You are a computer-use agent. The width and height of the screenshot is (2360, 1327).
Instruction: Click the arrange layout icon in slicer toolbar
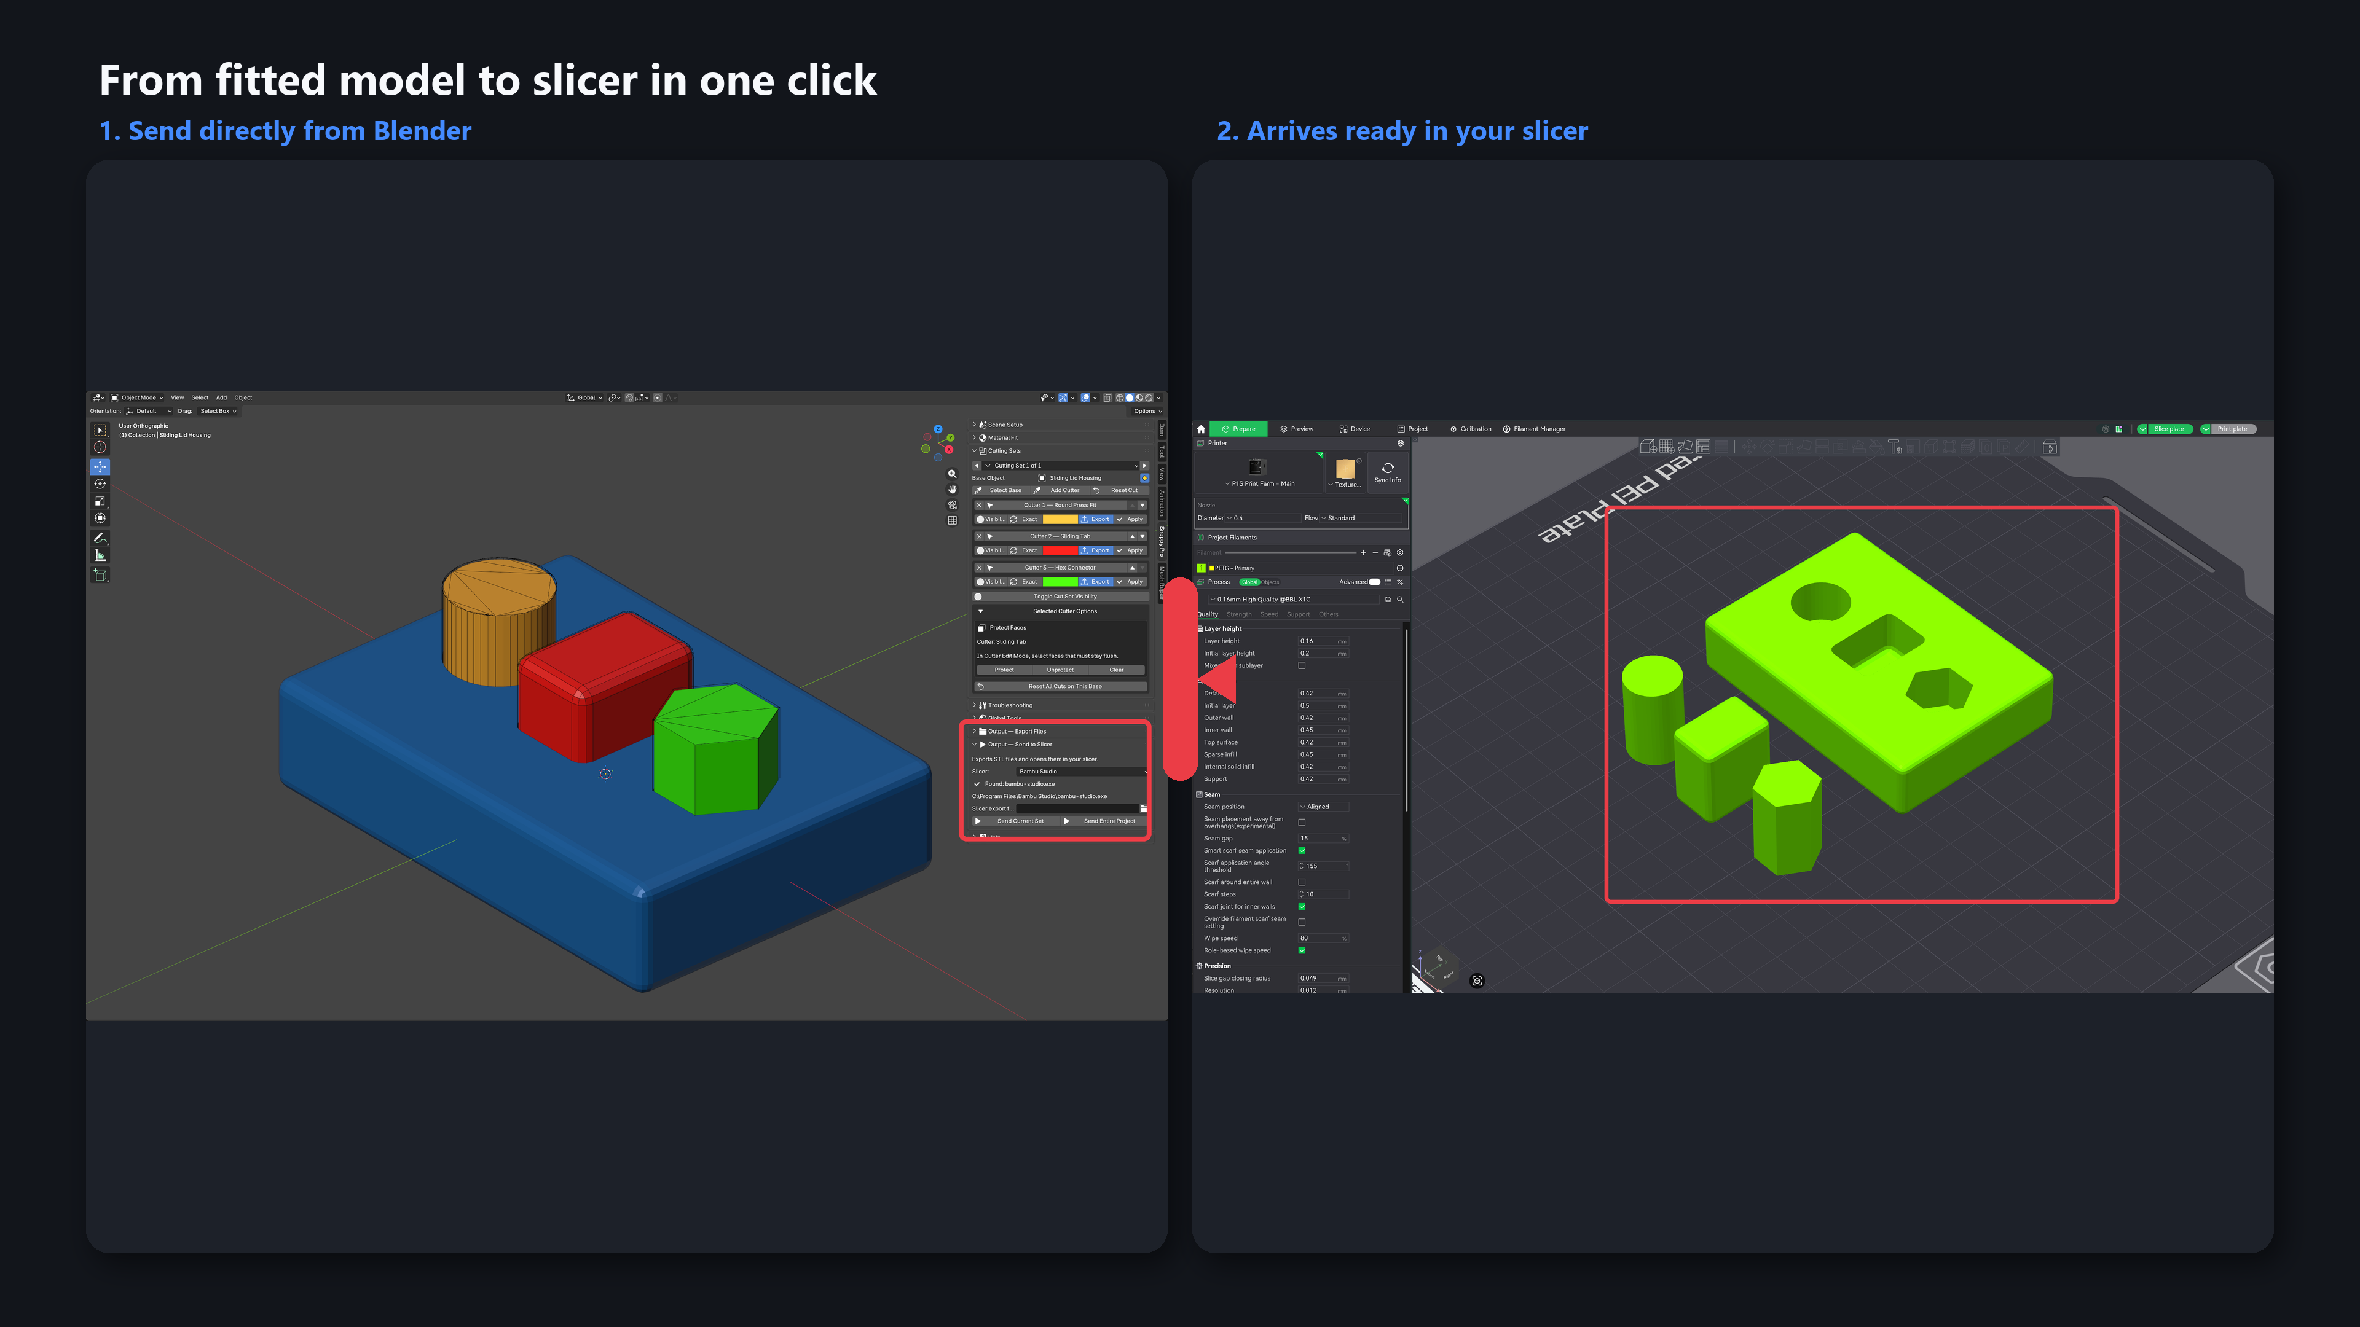[1703, 447]
